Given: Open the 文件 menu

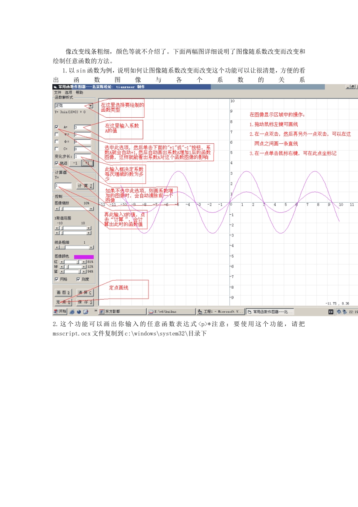Looking at the screenshot, I should coord(58,92).
